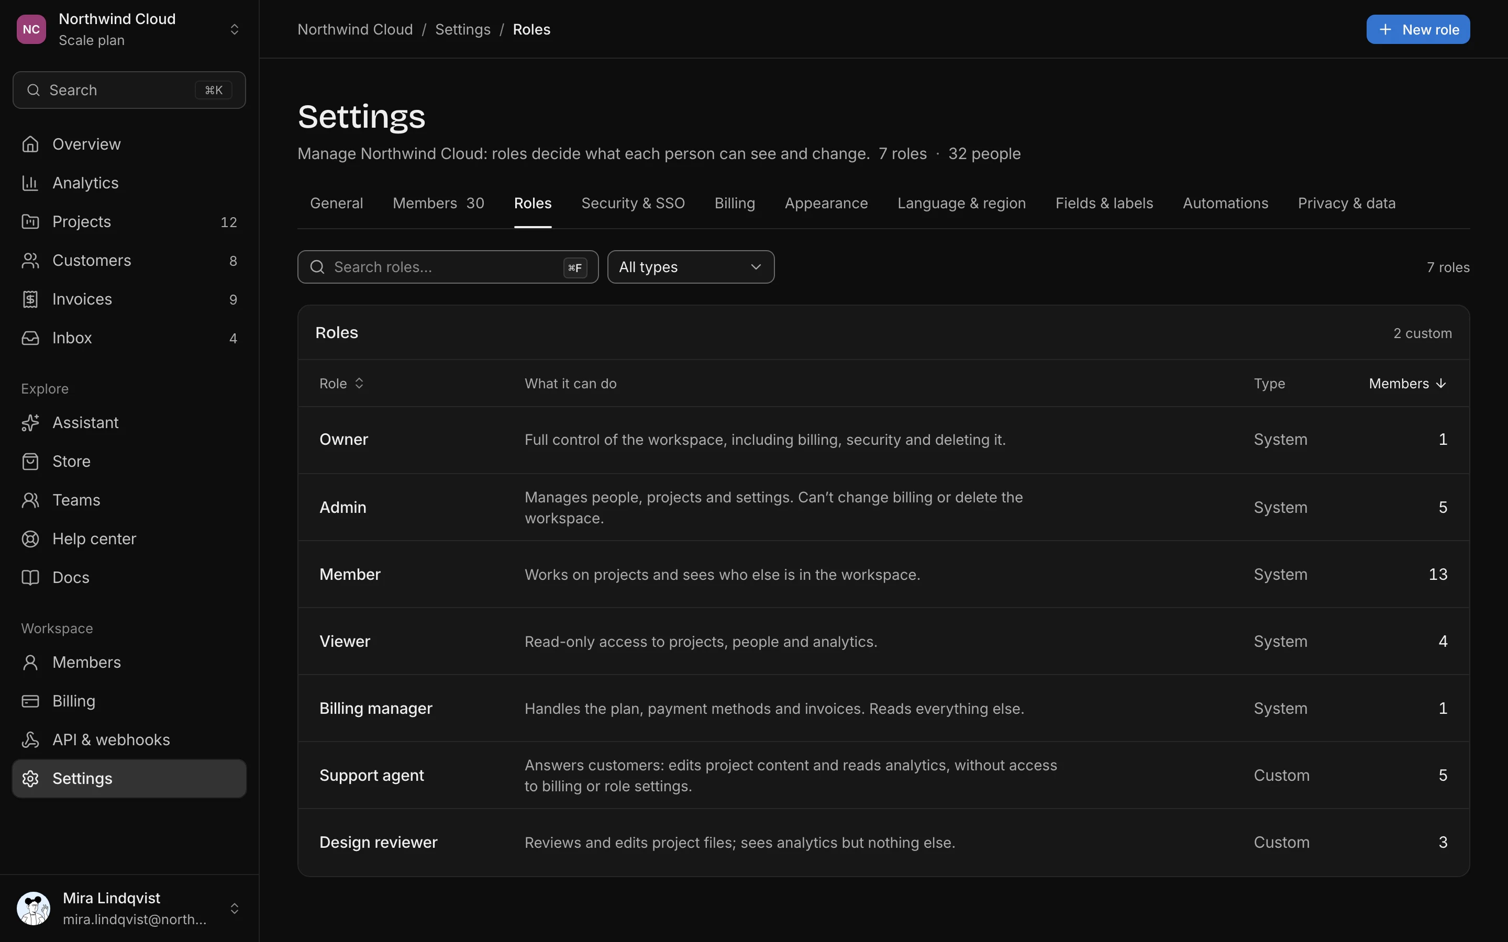Viewport: 1508px width, 942px height.
Task: Click the Projects folder icon
Action: point(30,222)
